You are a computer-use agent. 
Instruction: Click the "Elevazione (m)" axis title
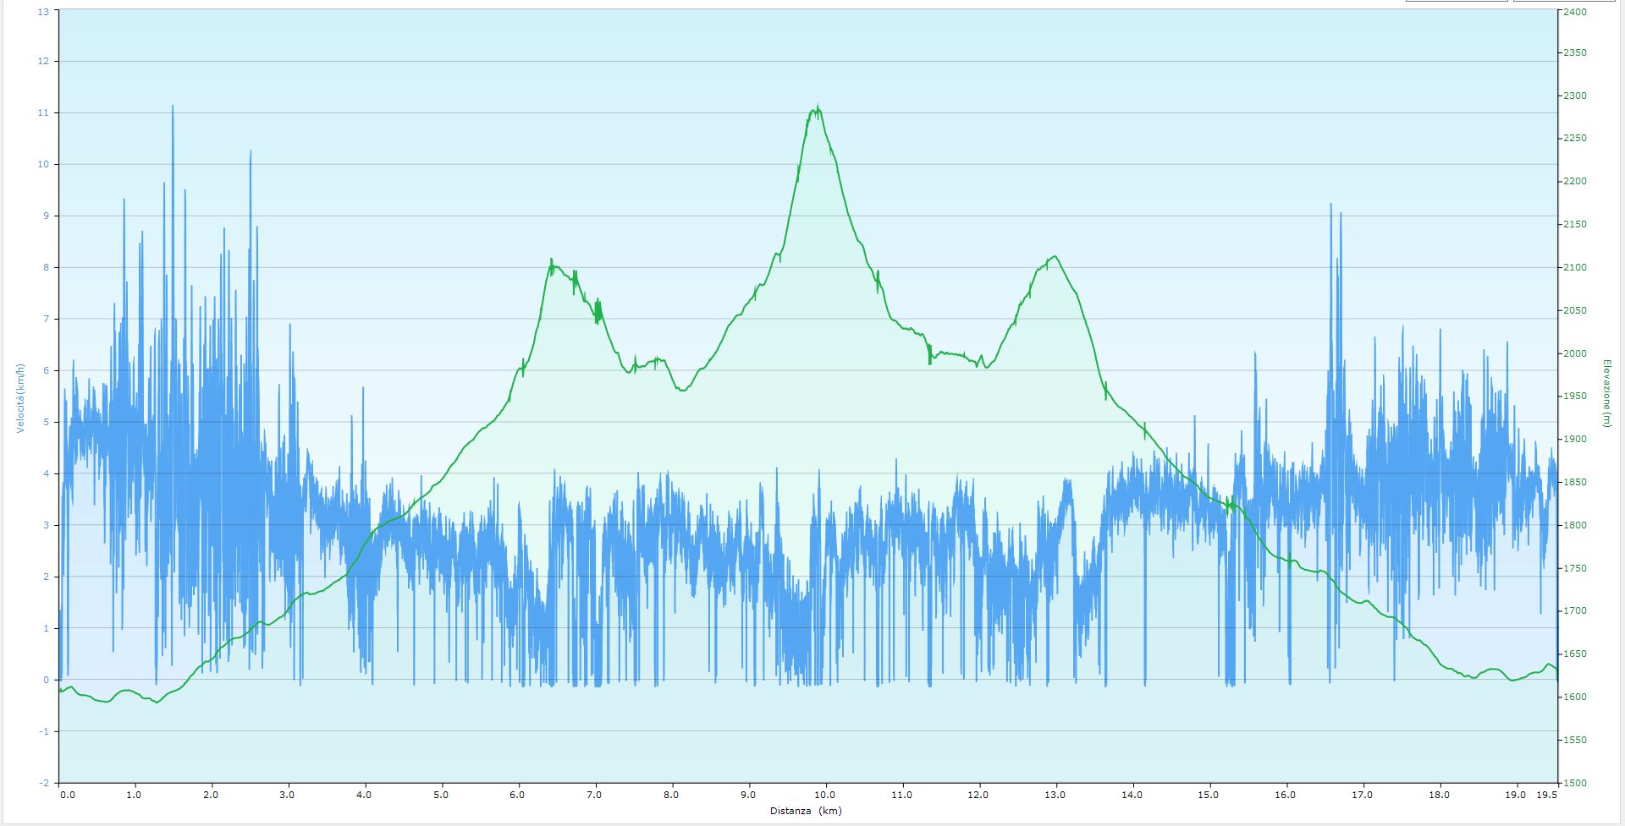pyautogui.click(x=1606, y=393)
